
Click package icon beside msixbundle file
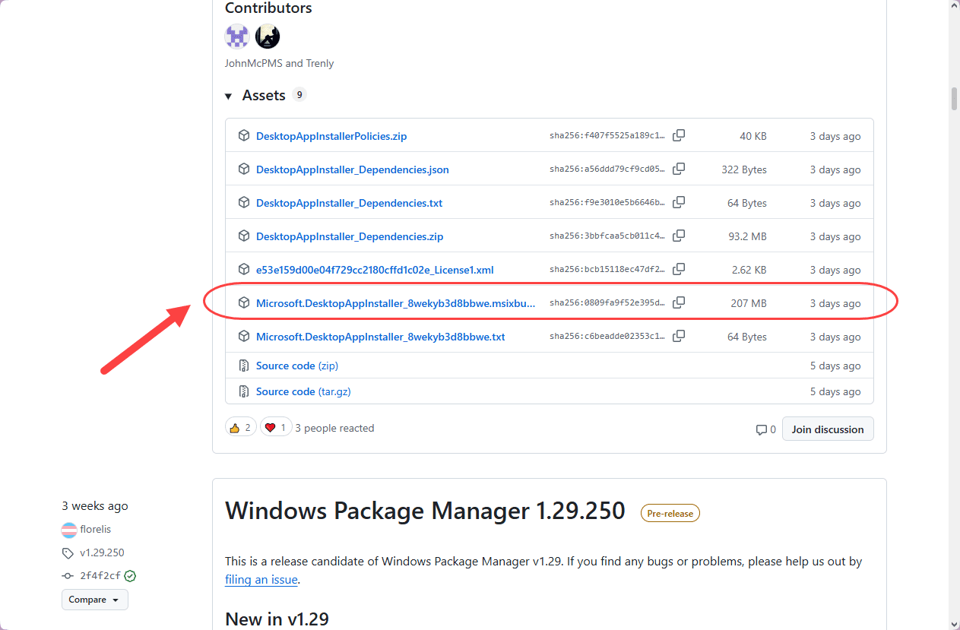244,302
